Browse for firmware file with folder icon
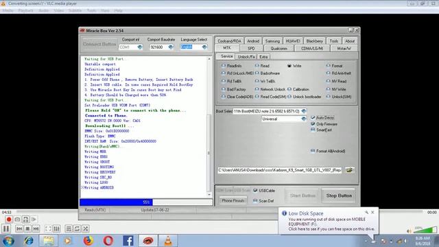This screenshot has height=247, width=439. tap(349, 170)
